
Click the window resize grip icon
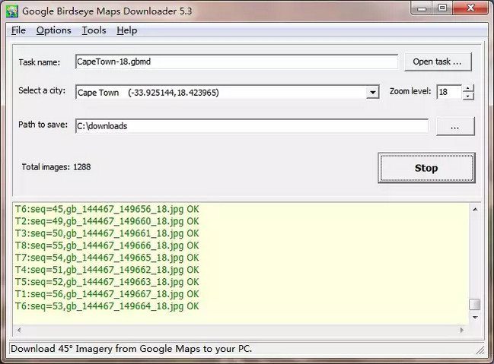pos(480,350)
